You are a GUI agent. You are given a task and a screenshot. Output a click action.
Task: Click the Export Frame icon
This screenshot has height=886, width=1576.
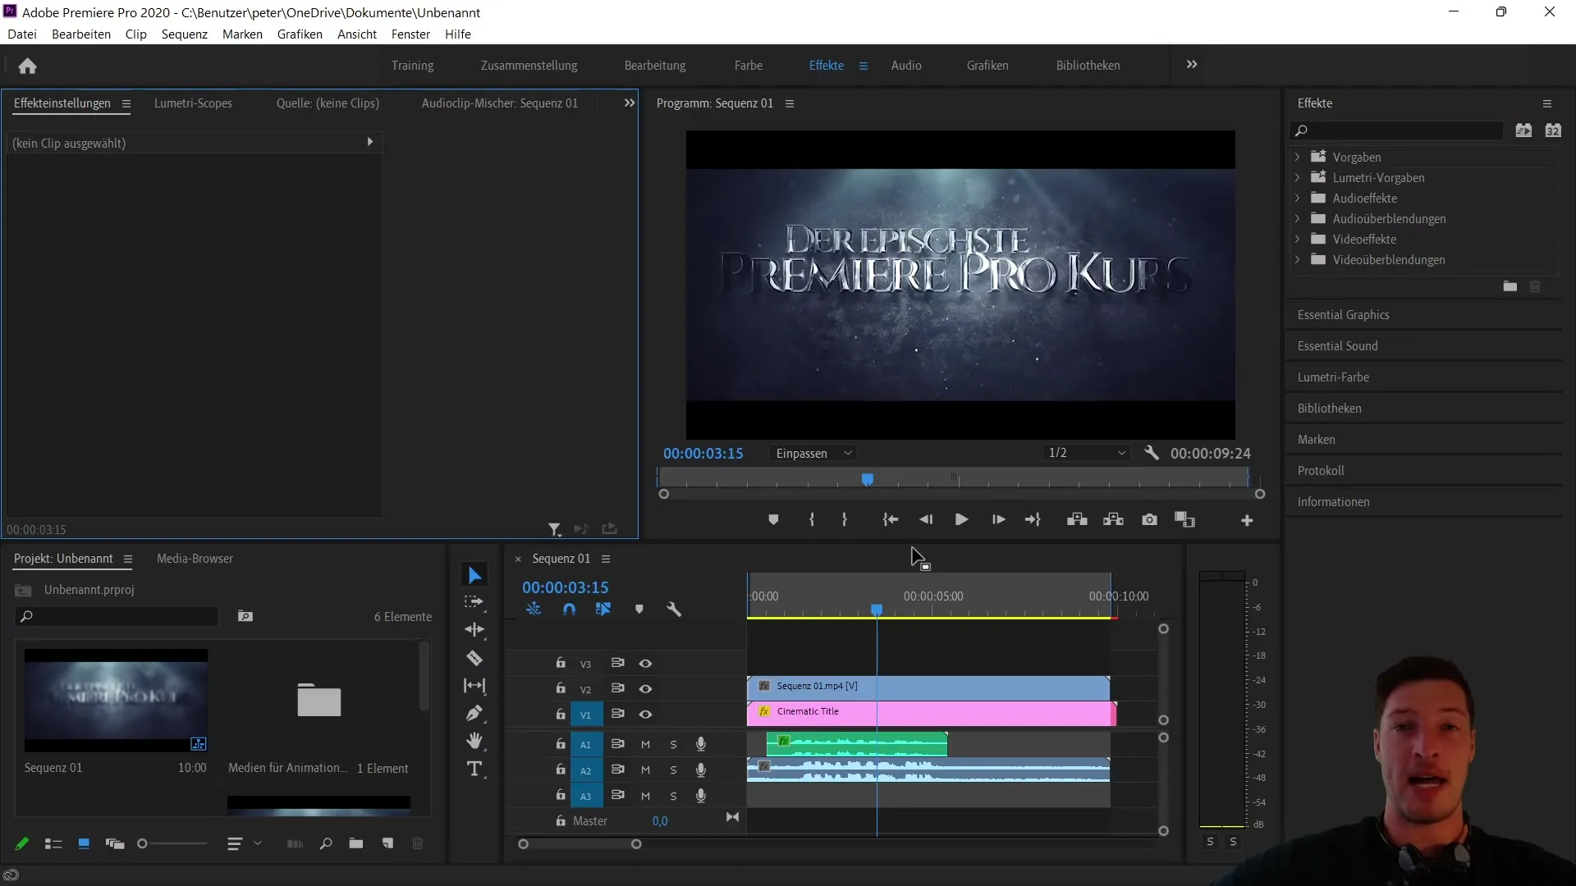click(1149, 520)
